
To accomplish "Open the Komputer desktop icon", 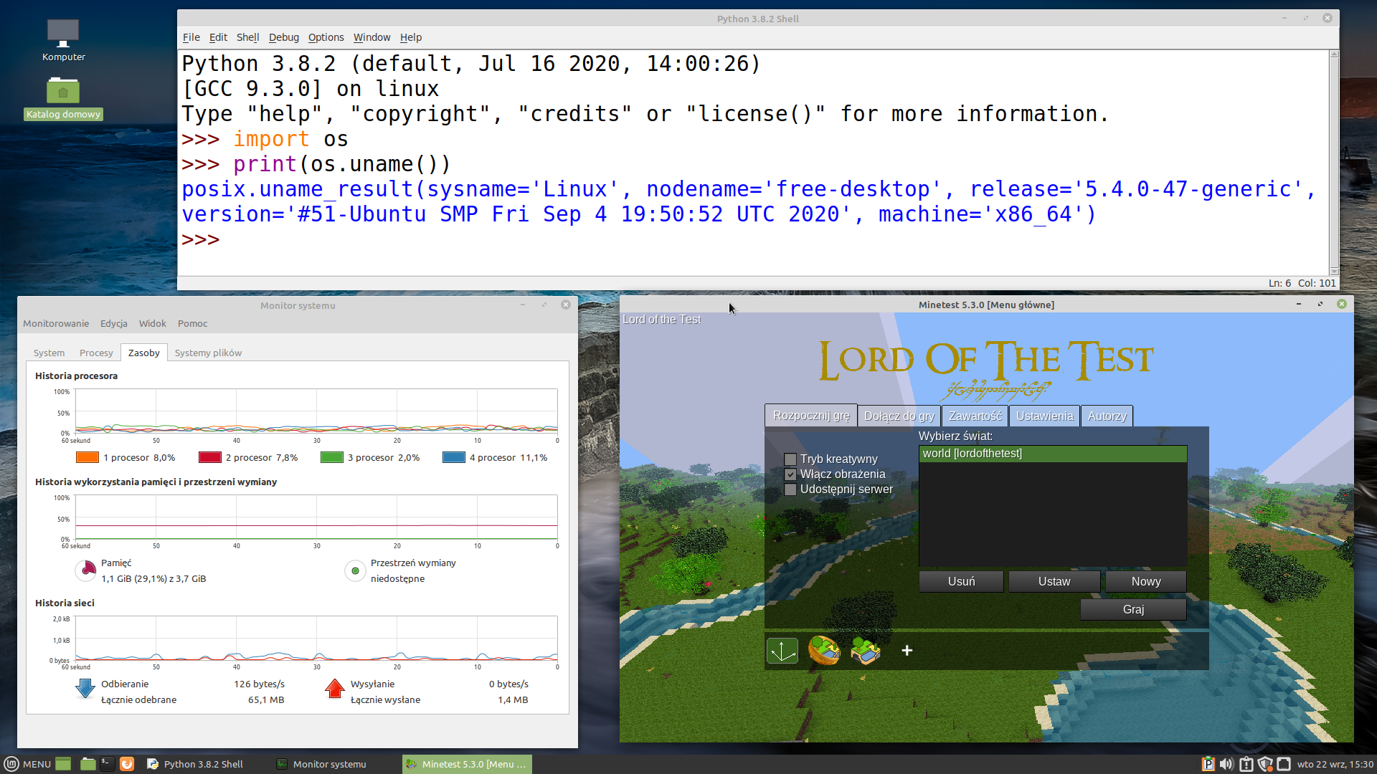I will pos(63,41).
